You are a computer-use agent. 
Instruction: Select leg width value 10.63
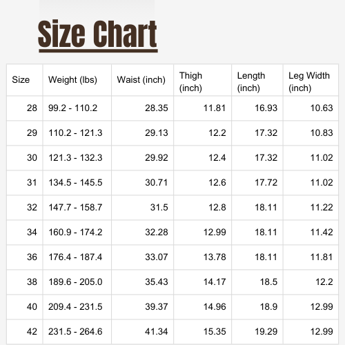click(322, 108)
